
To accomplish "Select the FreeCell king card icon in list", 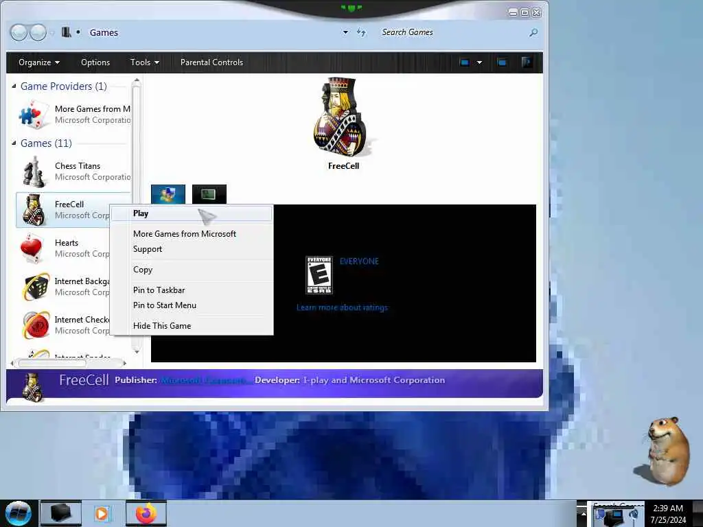I will (34, 210).
